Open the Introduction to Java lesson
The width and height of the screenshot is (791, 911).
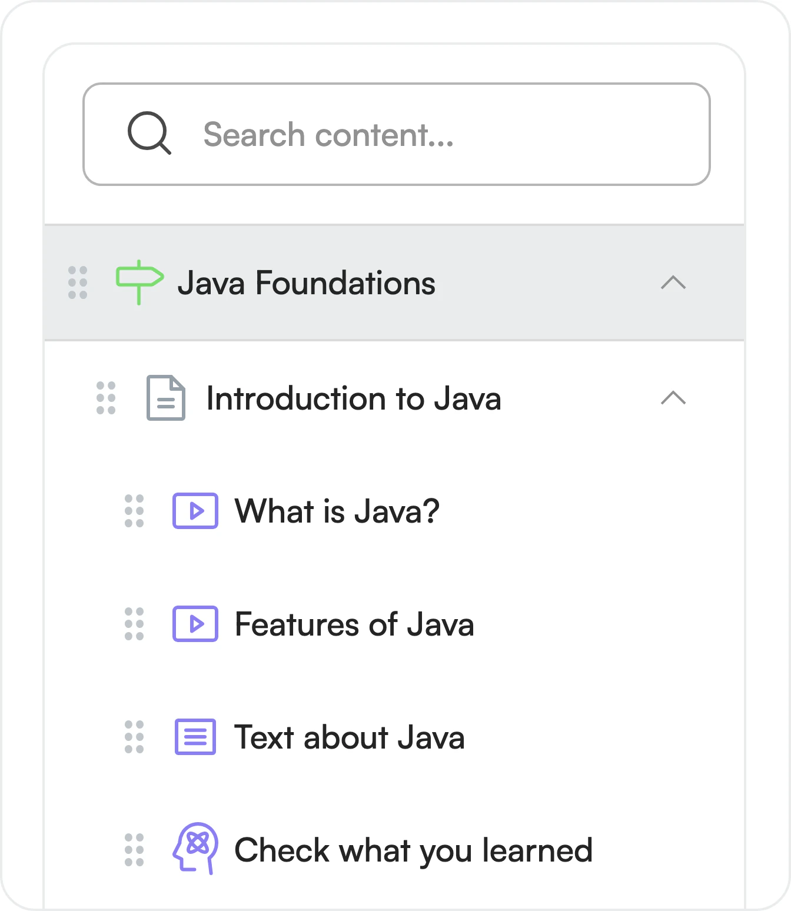point(354,398)
